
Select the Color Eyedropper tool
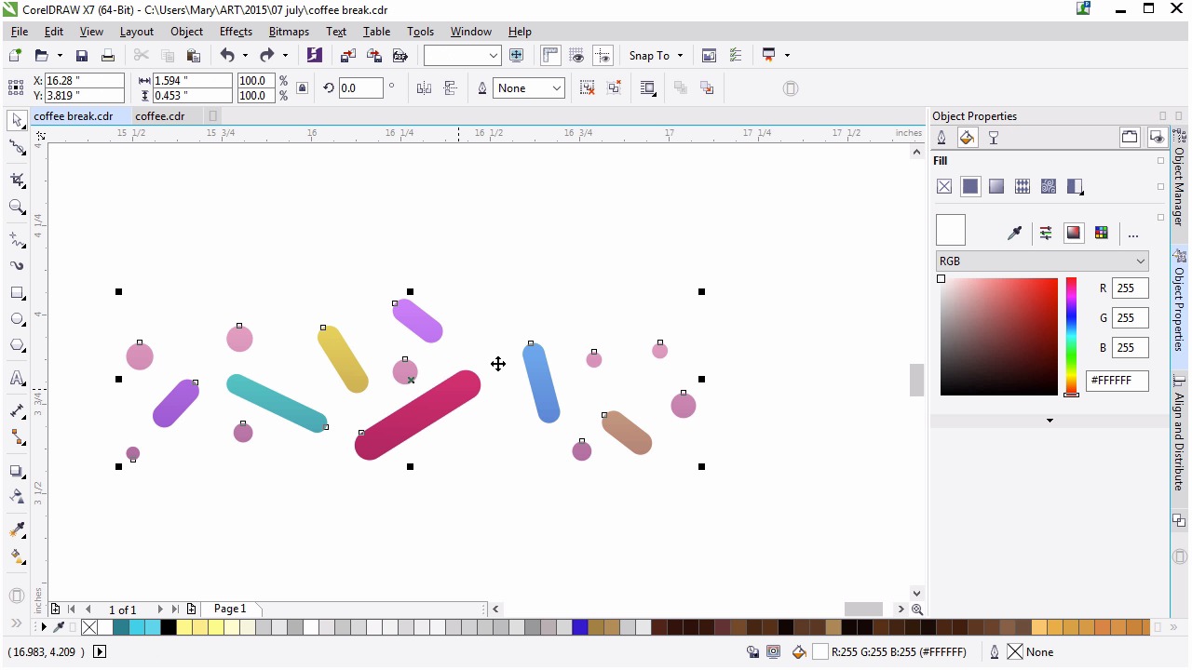[x=17, y=529]
